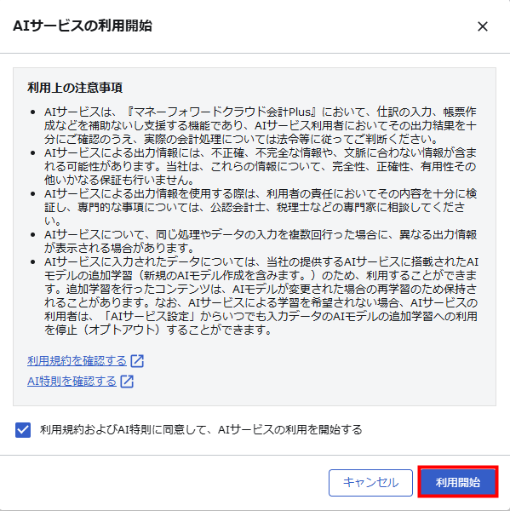Uncheck the terms agreement checkbox
Screen dimensions: 510x511
pos(23,430)
